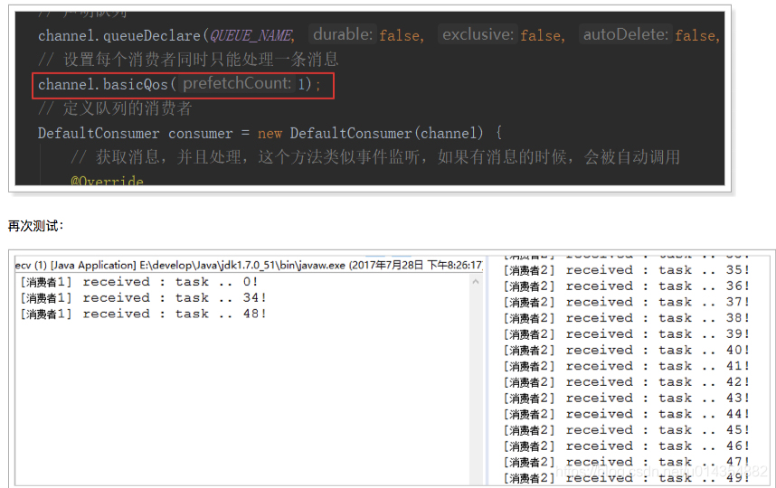Click the 消费者1 received task 0 line

point(139,282)
